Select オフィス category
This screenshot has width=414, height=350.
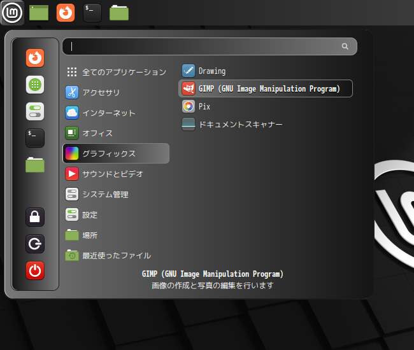(116, 133)
